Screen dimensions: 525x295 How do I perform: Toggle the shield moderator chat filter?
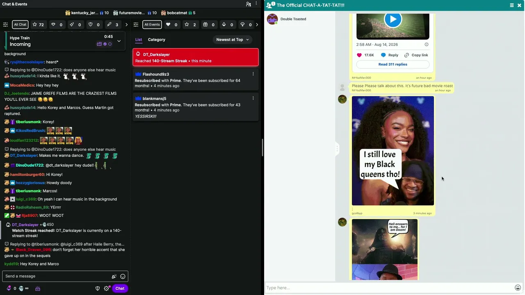pos(94,25)
